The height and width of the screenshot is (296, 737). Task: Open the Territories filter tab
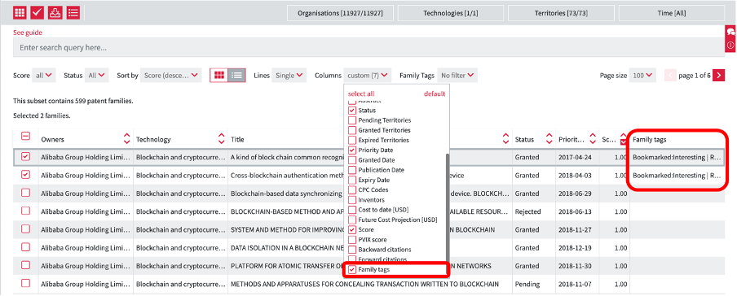(x=560, y=13)
